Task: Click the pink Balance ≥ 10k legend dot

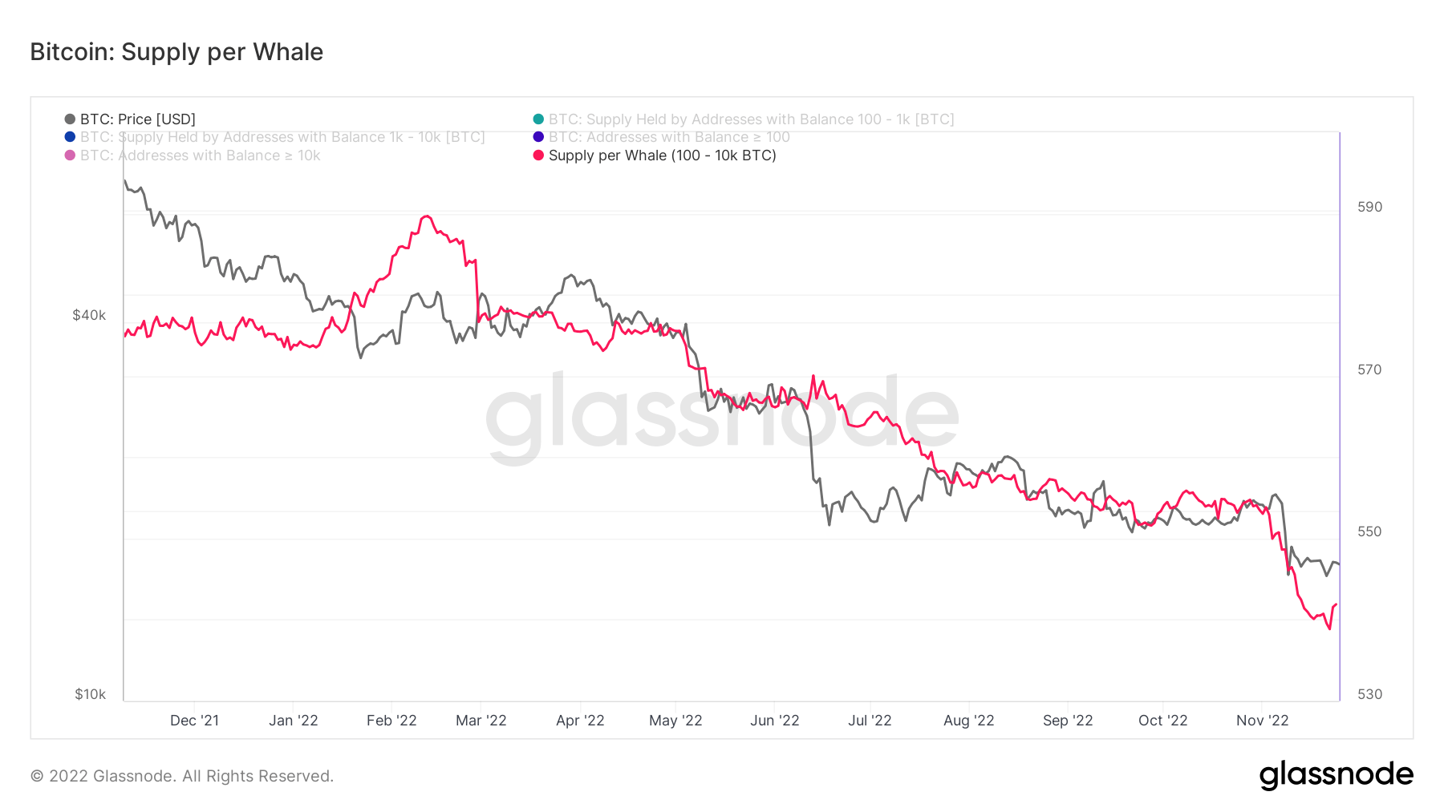Action: point(70,156)
